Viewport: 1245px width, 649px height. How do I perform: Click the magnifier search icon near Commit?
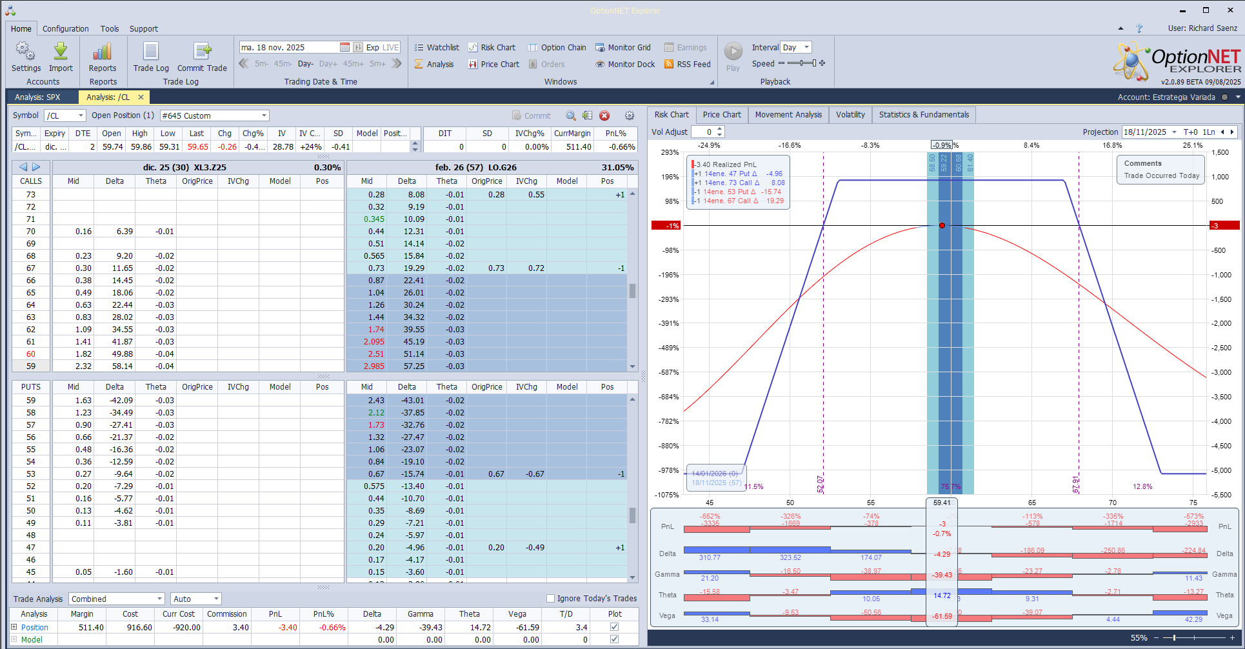click(571, 115)
